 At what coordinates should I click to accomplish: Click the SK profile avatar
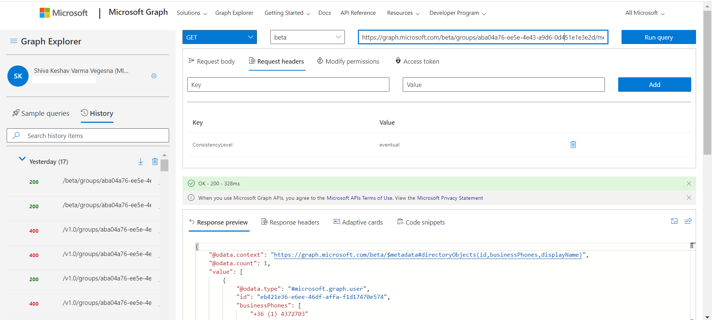18,76
